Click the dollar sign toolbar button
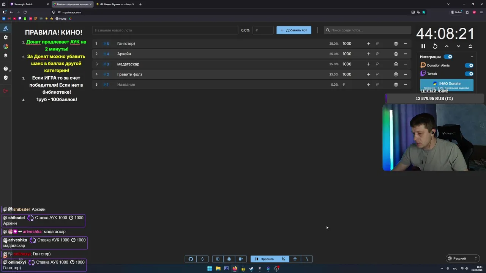This screenshot has height=273, width=486. 202,259
